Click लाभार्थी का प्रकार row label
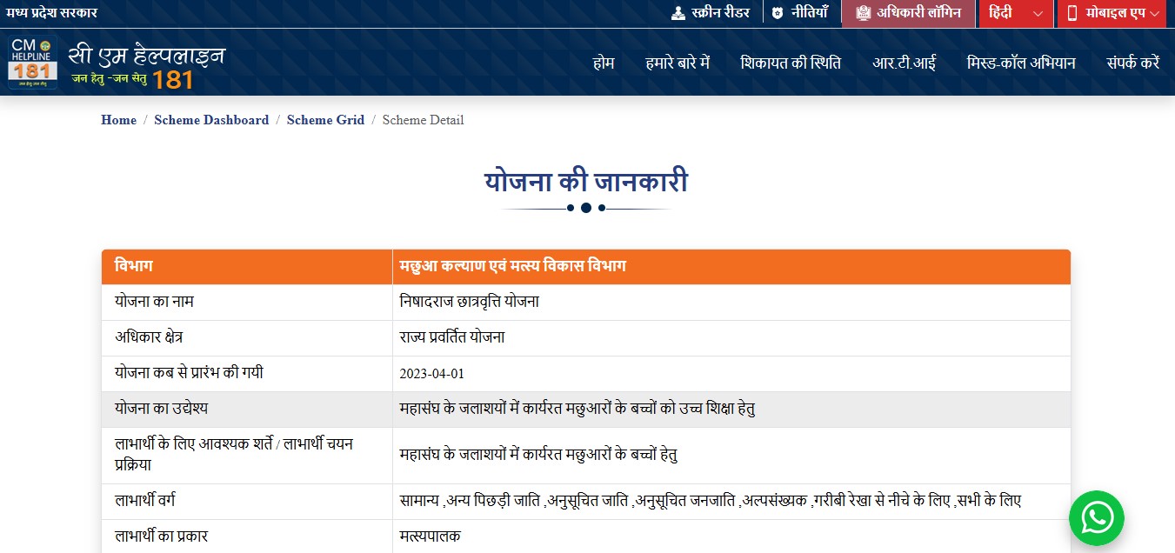 tap(162, 536)
